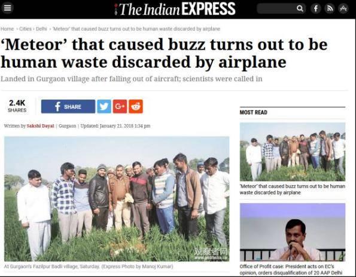Image resolution: width=356 pixels, height=277 pixels.
Task: Open the Facebook icon in header
Action: pyautogui.click(x=315, y=8)
